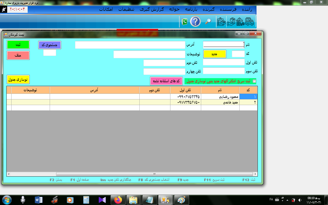Focus the کد input field
The height and width of the screenshot is (205, 328).
pyautogui.click(x=238, y=54)
